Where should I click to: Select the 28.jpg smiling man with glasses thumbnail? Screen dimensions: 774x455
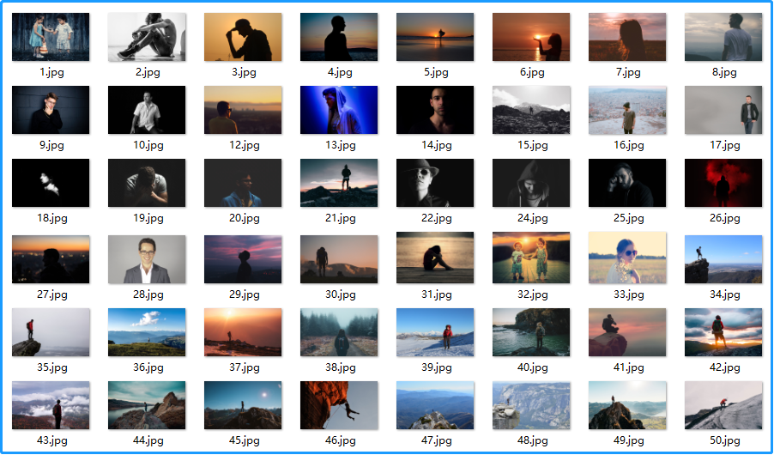[147, 259]
